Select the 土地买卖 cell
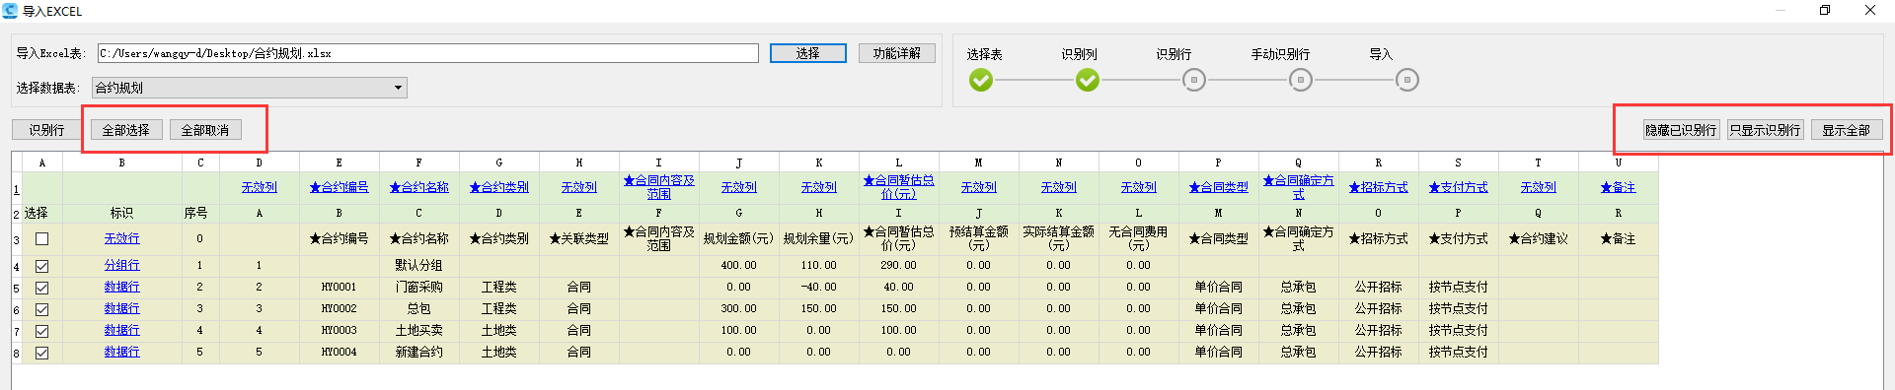Image resolution: width=1895 pixels, height=390 pixels. [418, 331]
